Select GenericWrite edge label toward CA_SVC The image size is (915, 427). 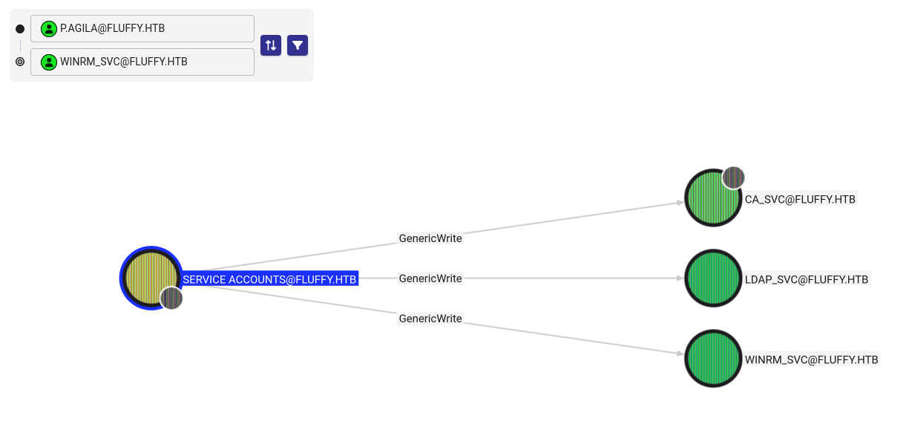(x=430, y=238)
